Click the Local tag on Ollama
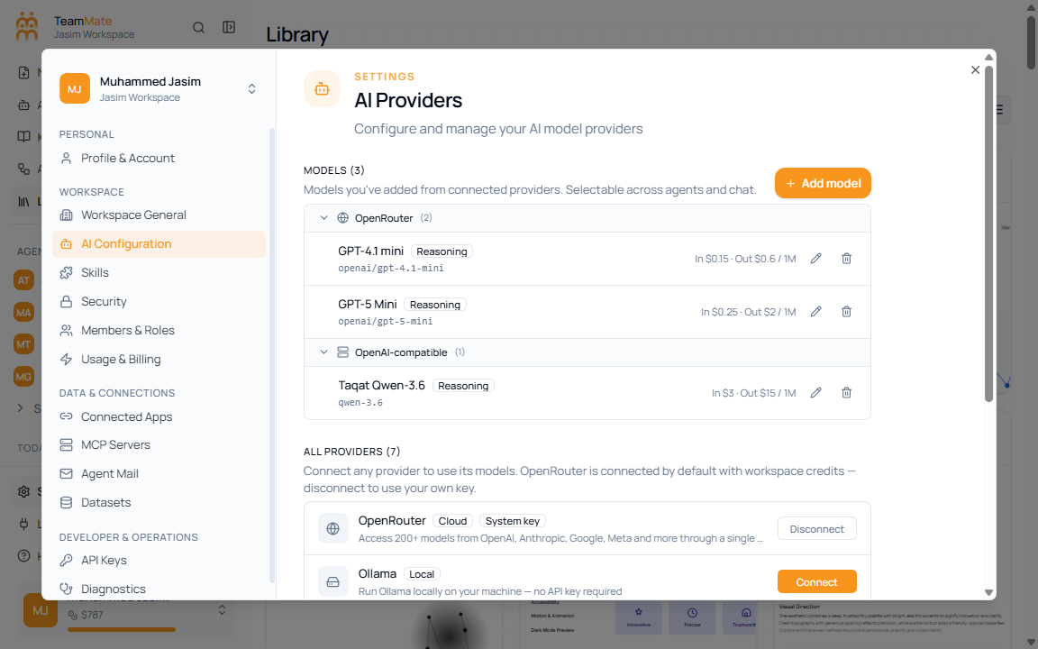Screen dimensions: 1038x649 422,574
